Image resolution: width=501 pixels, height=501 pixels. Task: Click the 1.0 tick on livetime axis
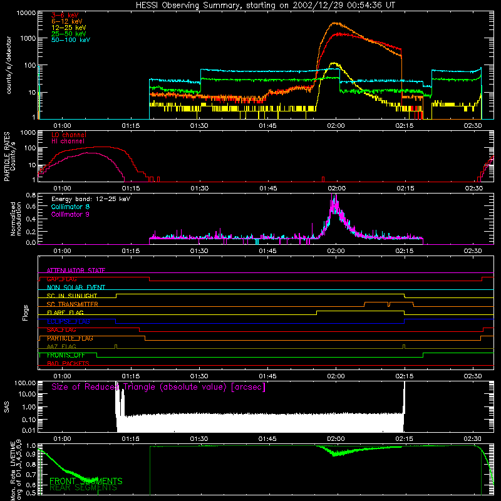click(31, 446)
